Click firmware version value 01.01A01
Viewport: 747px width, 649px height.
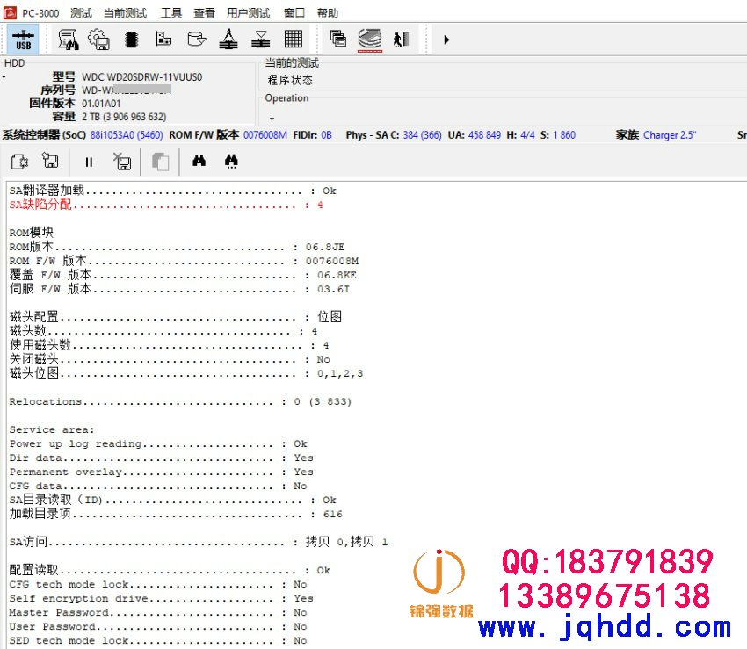click(x=101, y=104)
